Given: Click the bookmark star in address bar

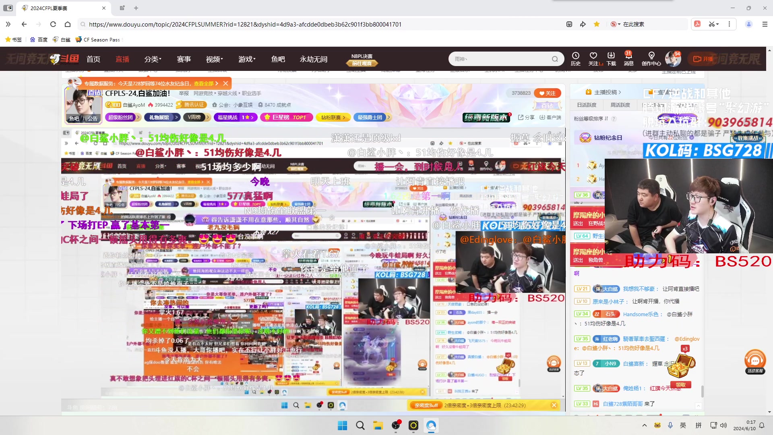Looking at the screenshot, I should pos(597,24).
